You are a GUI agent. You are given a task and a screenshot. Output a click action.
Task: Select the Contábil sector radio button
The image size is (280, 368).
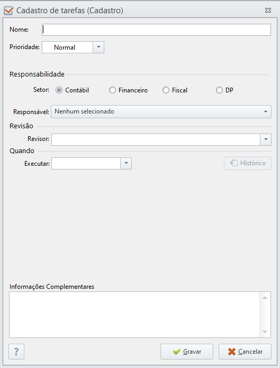click(59, 90)
